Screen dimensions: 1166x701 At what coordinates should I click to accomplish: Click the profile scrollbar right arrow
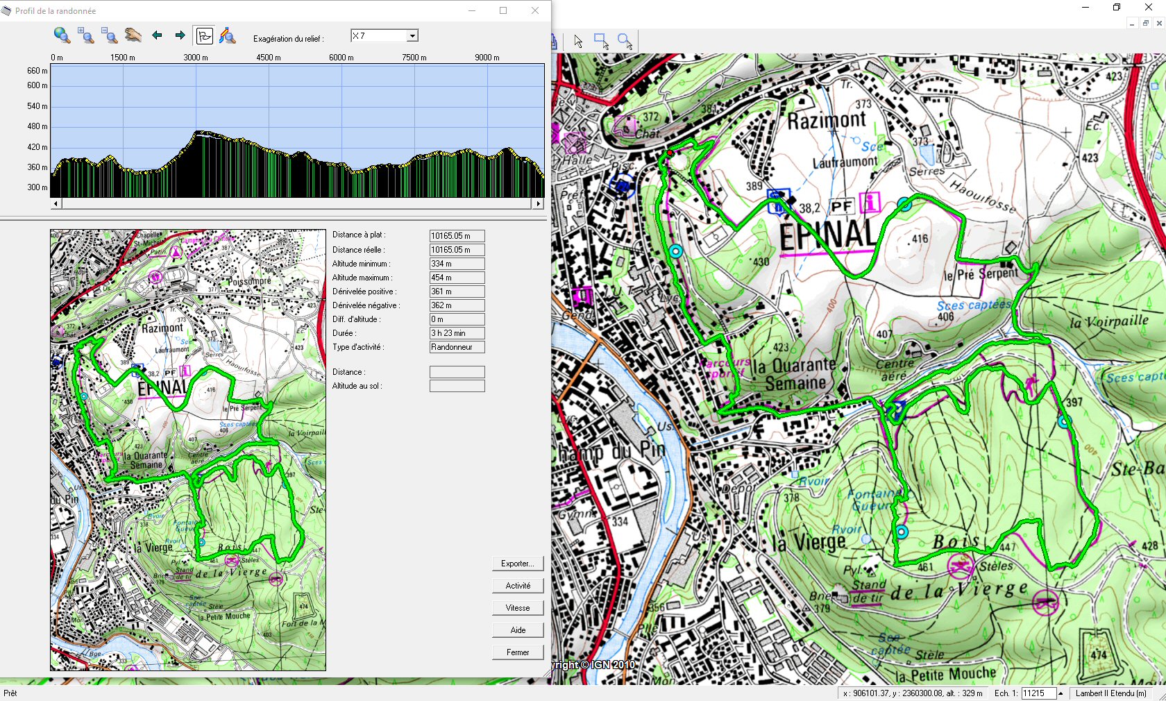click(539, 204)
